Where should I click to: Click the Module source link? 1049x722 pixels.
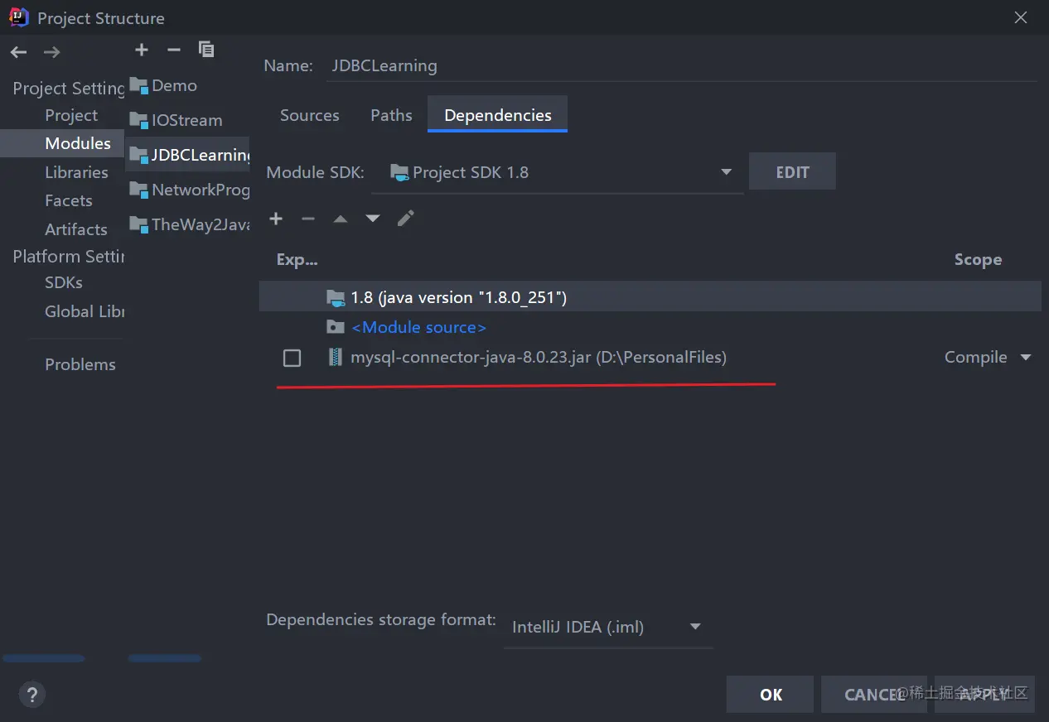pos(418,327)
